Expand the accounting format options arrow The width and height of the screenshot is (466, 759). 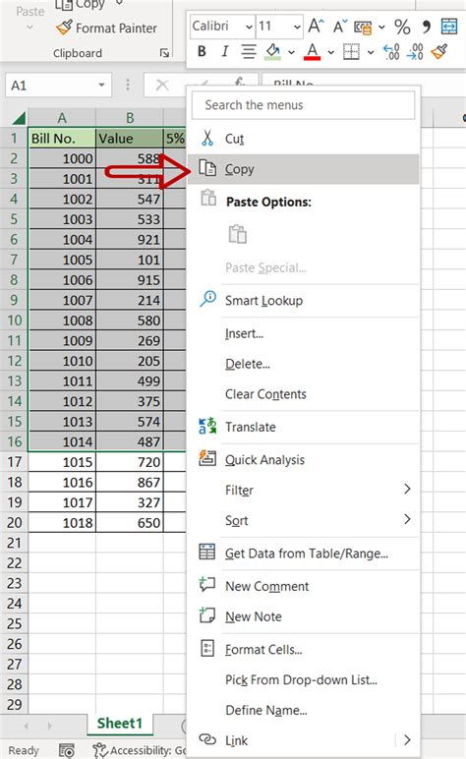[x=381, y=28]
